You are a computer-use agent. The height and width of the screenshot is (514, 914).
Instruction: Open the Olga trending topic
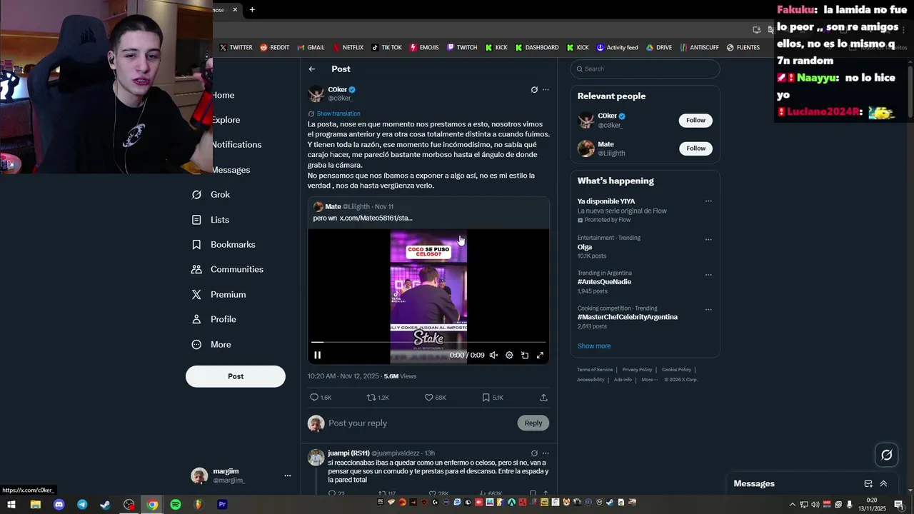coord(585,247)
